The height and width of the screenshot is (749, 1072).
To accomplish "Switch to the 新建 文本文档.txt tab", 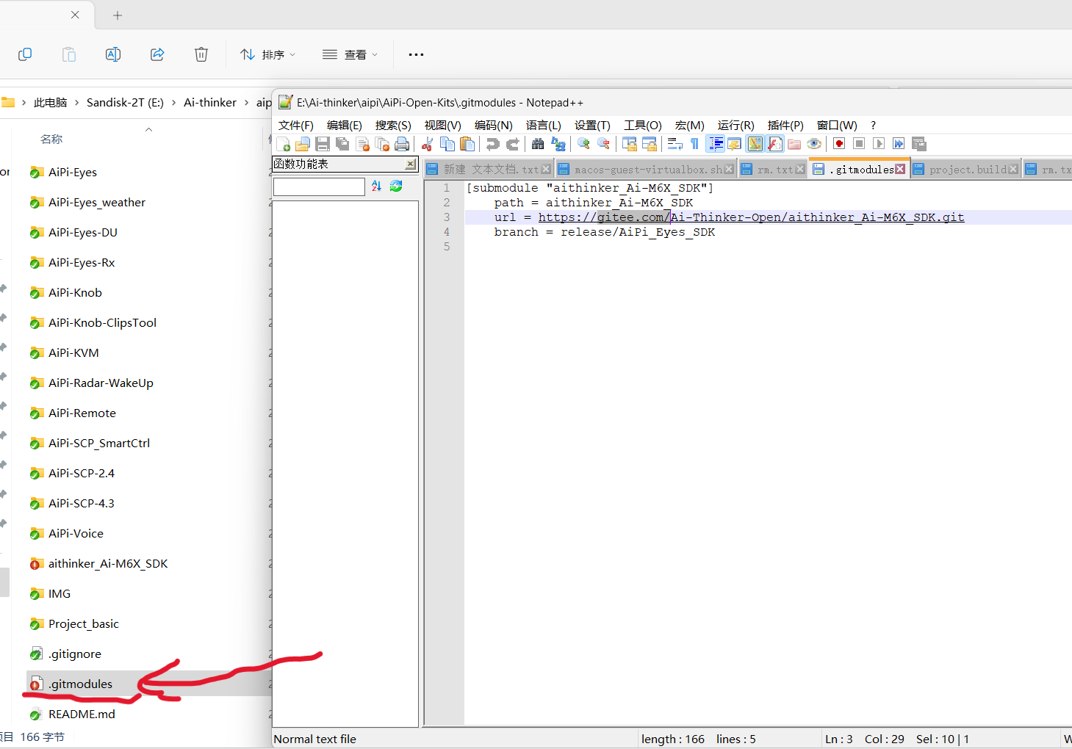I will coord(489,170).
